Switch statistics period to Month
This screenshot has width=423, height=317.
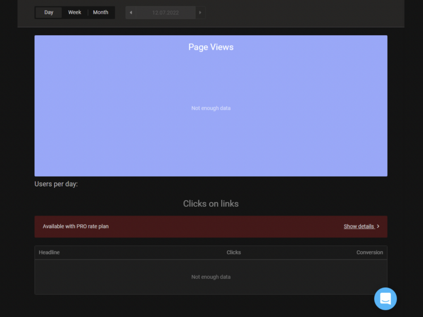pos(100,12)
